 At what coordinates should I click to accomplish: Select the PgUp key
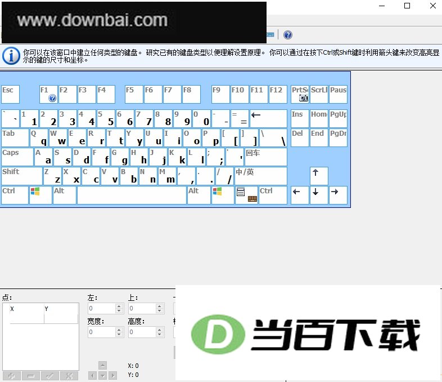coord(339,118)
